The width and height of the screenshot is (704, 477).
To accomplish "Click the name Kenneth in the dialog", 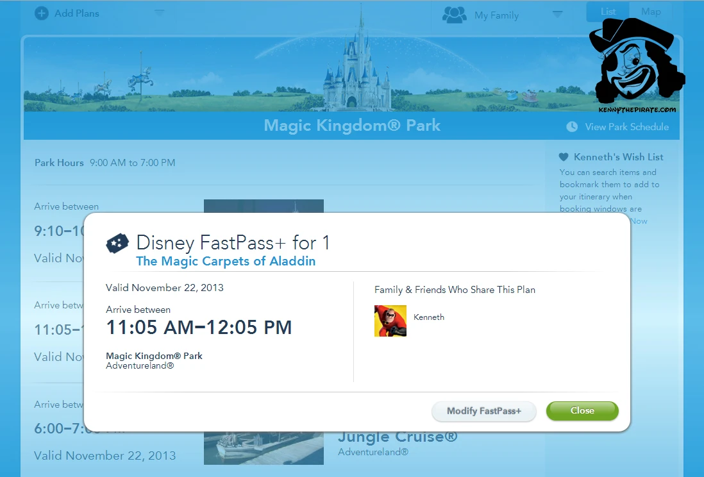I will pyautogui.click(x=429, y=317).
